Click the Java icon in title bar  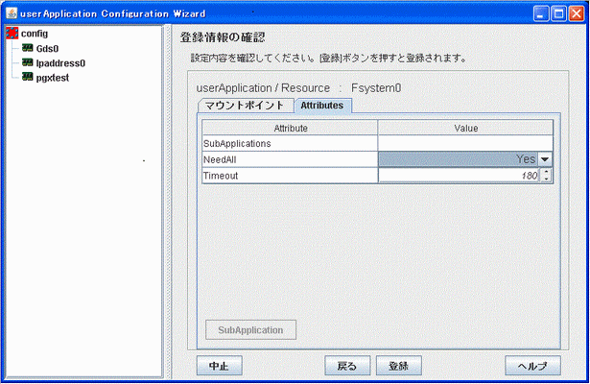tap(12, 13)
